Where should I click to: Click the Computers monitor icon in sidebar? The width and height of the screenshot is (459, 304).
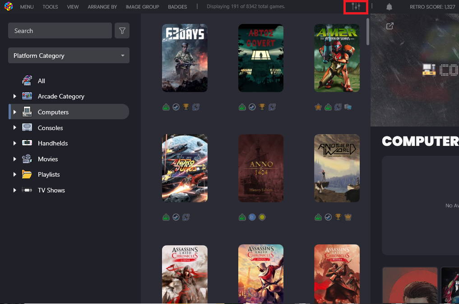[27, 112]
